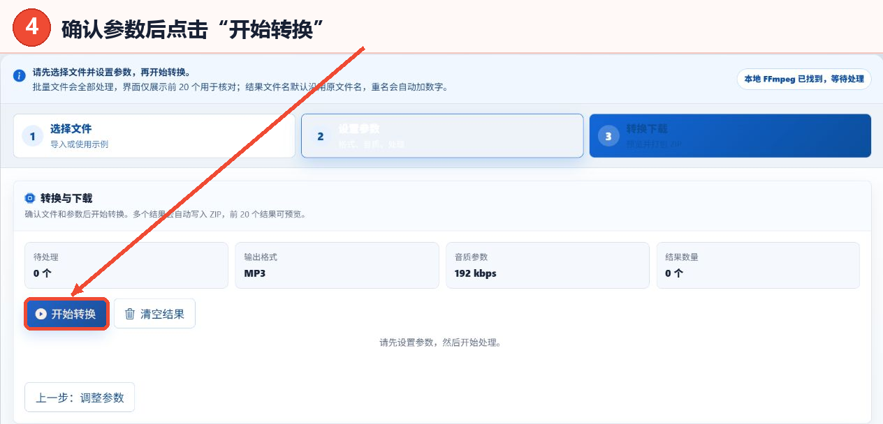Click the text 请先设置参数，然后开始处理。
The image size is (883, 424).
pyautogui.click(x=441, y=342)
